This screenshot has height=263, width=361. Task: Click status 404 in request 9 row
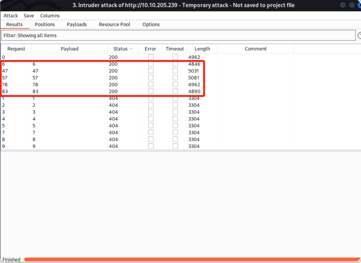click(x=113, y=146)
